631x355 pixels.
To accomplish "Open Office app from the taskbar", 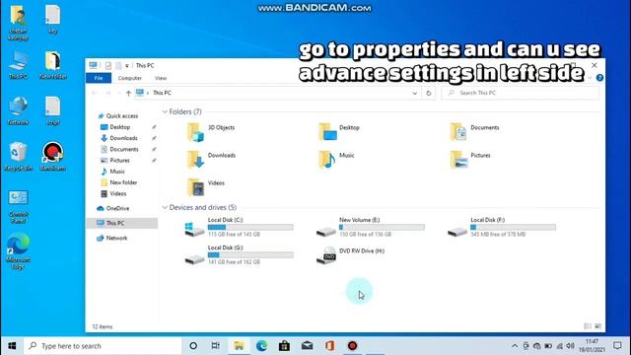I will click(329, 346).
